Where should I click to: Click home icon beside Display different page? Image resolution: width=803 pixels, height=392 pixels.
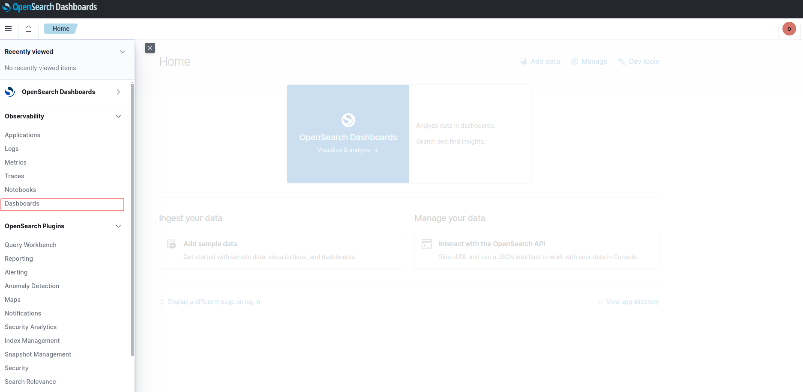click(162, 302)
